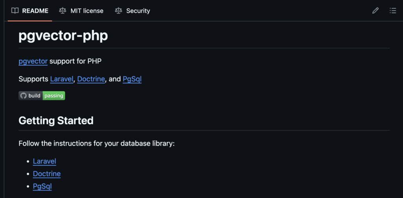This screenshot has height=198, width=403.
Task: Click the pgvector-php title heading
Action: pos(63,36)
